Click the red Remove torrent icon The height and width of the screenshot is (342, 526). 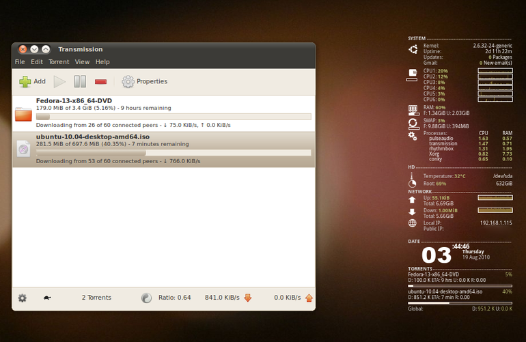point(100,81)
